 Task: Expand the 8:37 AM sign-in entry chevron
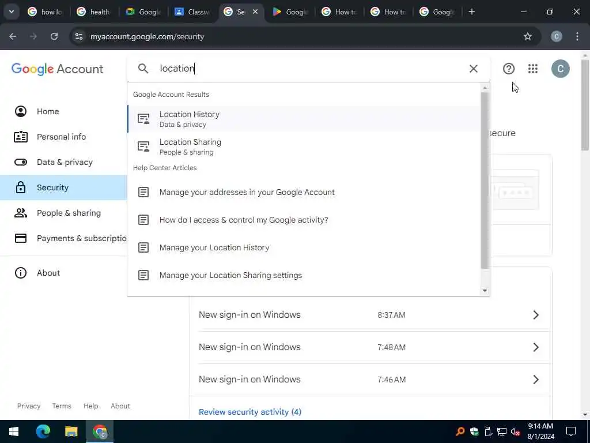tap(536, 315)
